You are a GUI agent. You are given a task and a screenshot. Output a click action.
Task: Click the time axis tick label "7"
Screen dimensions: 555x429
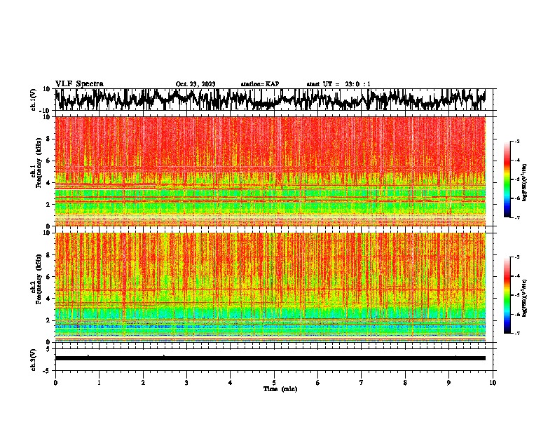coord(362,383)
